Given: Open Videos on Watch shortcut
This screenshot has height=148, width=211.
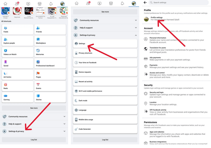Looking at the screenshot, I should click(x=18, y=52).
